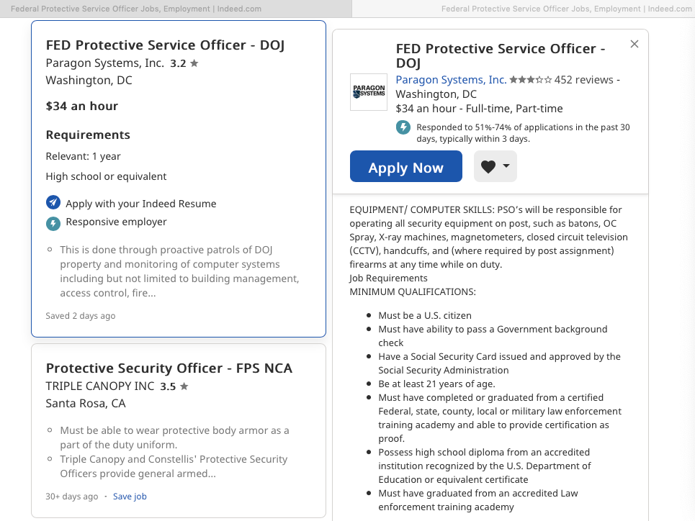Viewport: 695px width, 521px height.
Task: Click the star icon beside the 3.2 rating
Action: point(194,63)
